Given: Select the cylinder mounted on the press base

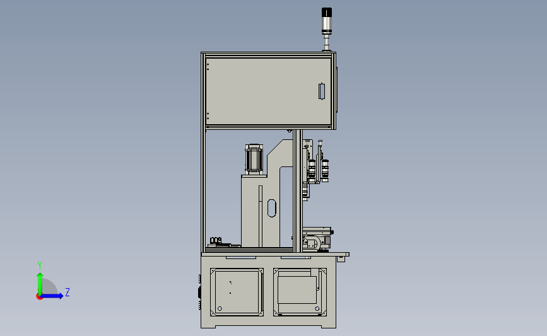Looking at the screenshot, I should pos(254,159).
